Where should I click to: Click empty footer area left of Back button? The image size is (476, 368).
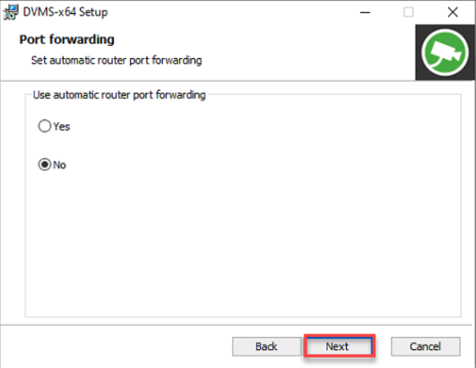click(x=115, y=346)
